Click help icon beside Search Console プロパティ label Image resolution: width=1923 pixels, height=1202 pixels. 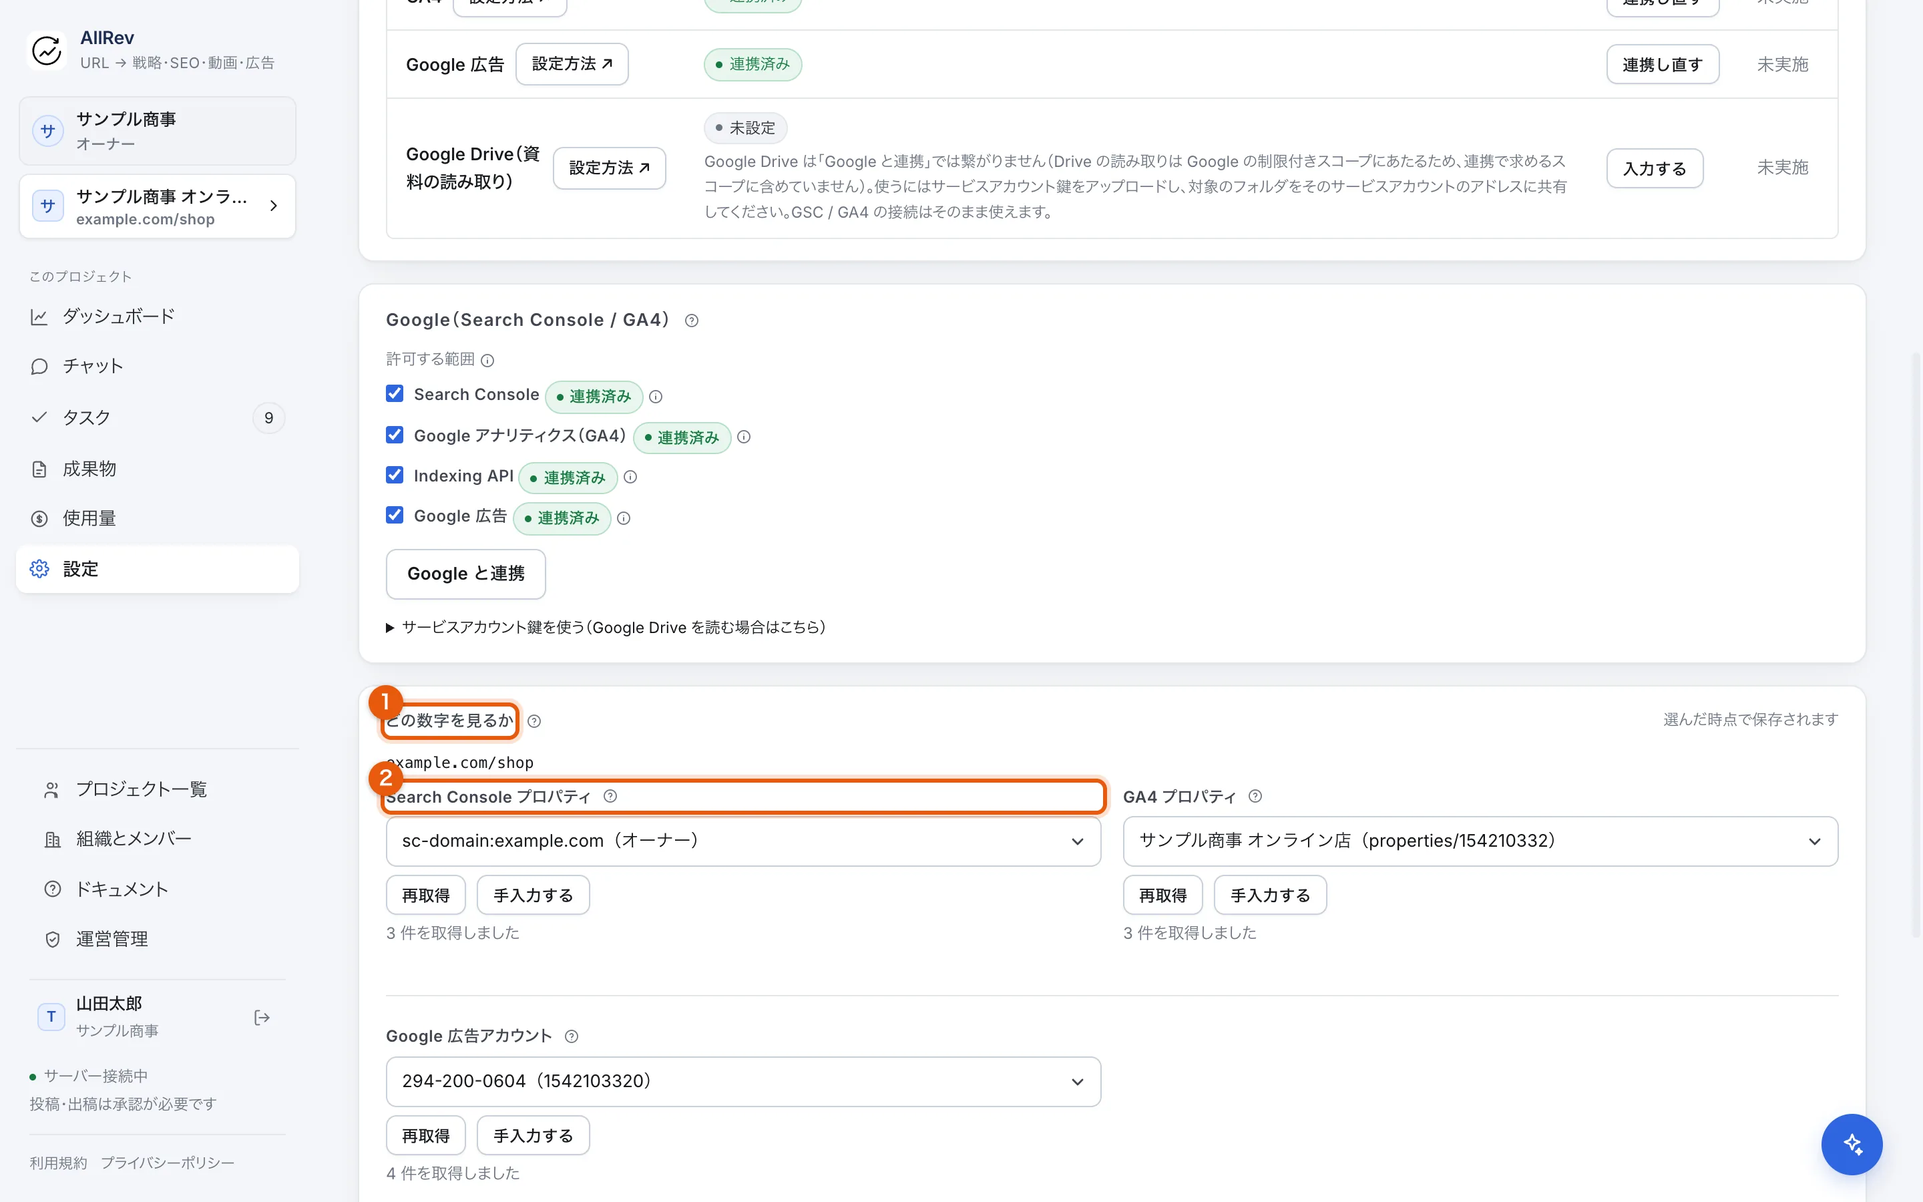pyautogui.click(x=610, y=796)
